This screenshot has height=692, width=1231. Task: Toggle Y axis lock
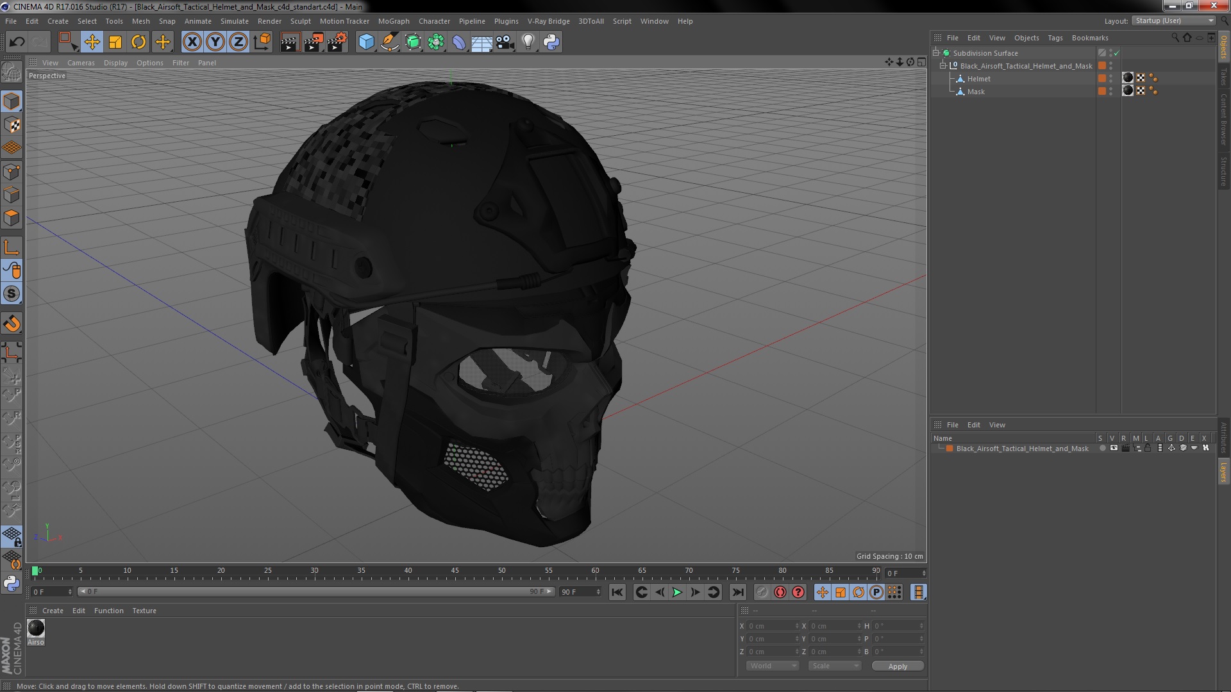[x=215, y=42]
